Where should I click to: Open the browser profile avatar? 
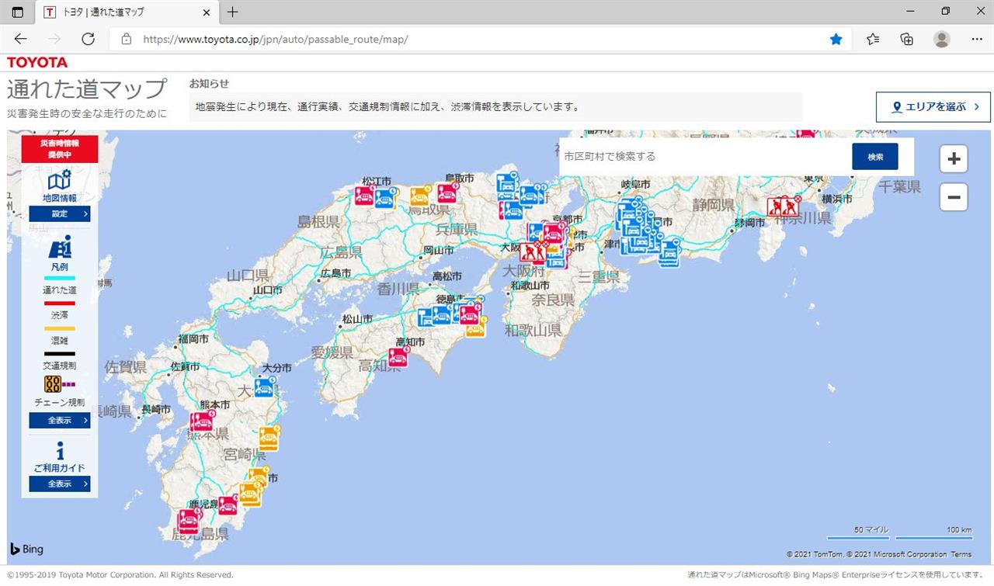[941, 39]
